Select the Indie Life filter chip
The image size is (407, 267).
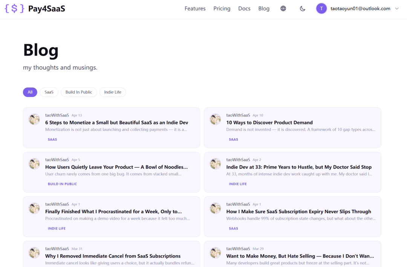point(113,92)
